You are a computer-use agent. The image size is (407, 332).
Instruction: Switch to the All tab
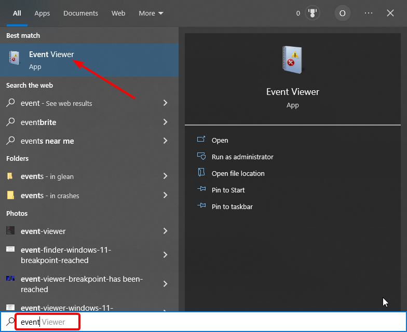tap(17, 13)
